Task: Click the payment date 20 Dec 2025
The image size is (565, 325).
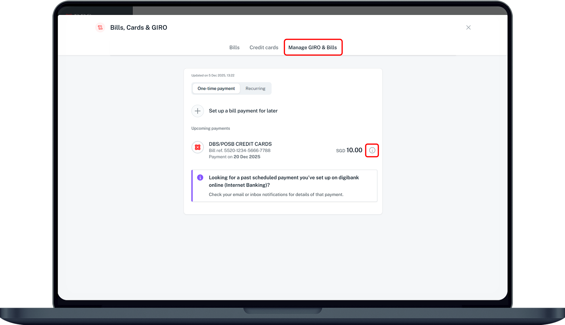Action: 247,157
